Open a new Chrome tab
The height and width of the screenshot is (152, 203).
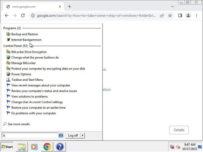click(70, 7)
